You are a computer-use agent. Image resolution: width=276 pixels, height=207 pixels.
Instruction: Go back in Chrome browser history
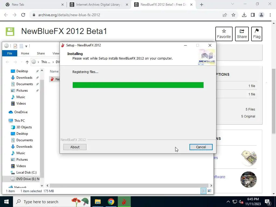[x=6, y=15]
